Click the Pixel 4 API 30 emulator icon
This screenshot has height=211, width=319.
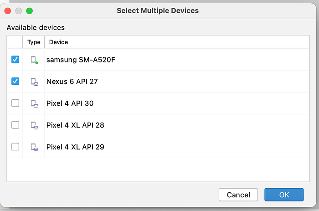(x=34, y=103)
